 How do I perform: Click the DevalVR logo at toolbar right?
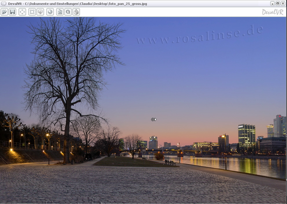pyautogui.click(x=273, y=12)
